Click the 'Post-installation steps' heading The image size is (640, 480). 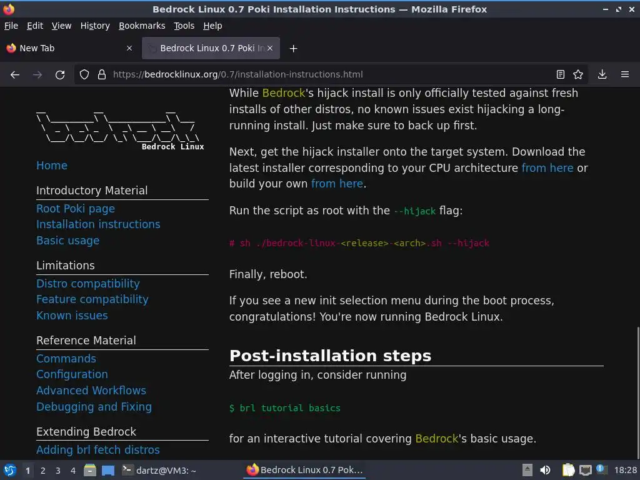click(330, 356)
